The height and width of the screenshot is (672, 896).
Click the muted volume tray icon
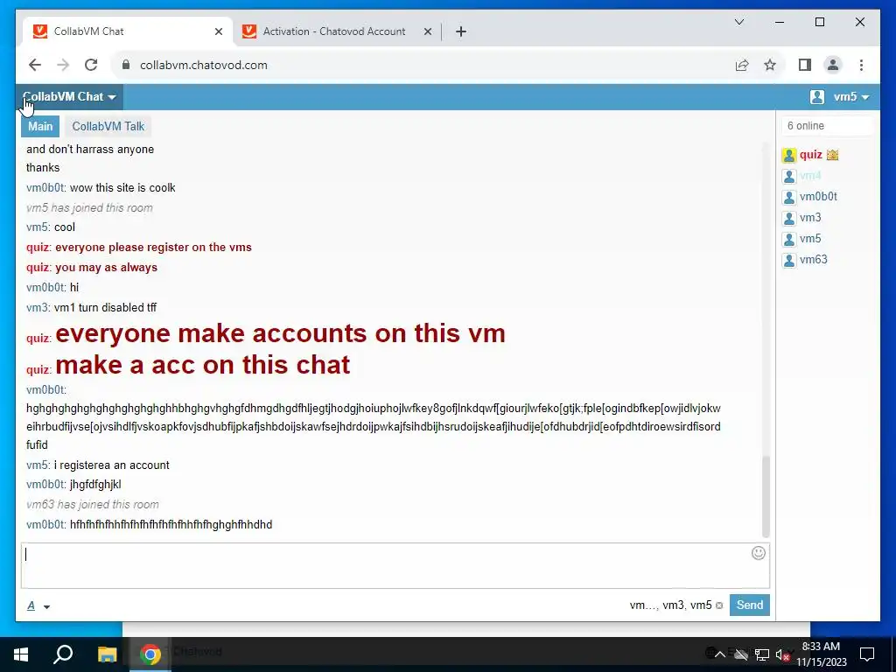click(783, 654)
